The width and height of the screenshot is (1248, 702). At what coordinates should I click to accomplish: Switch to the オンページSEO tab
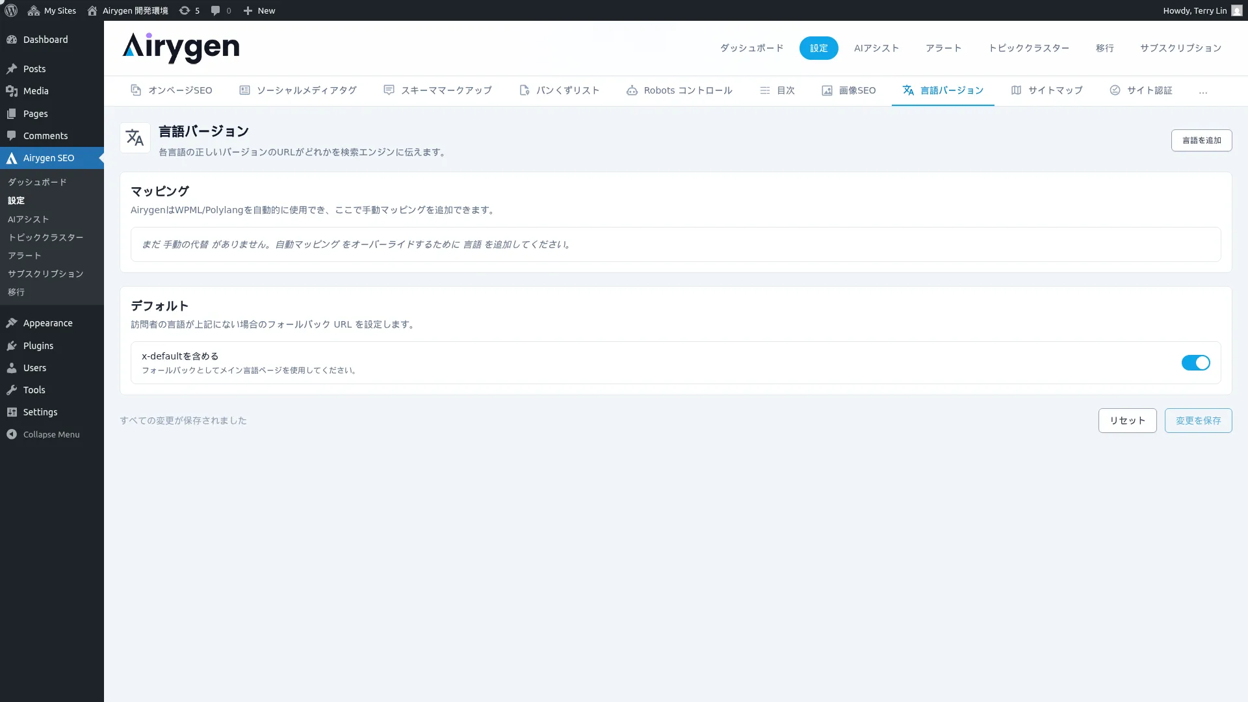[x=172, y=90]
